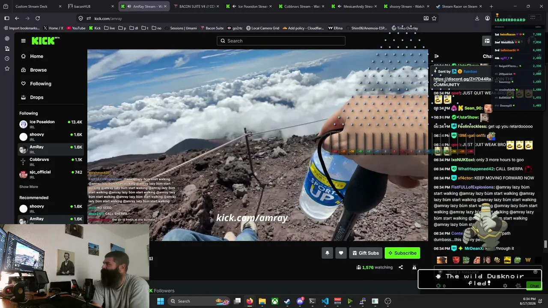Image resolution: width=548 pixels, height=308 pixels.
Task: Open browser downloads panel
Action: click(477, 18)
